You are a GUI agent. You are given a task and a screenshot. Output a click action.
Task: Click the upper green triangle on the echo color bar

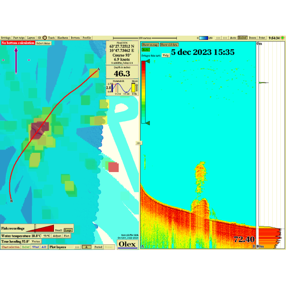coord(148,61)
